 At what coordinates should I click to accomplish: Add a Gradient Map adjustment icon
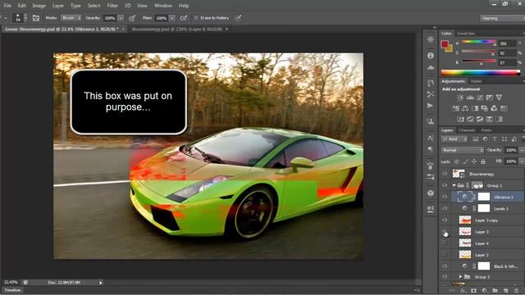(x=500, y=119)
